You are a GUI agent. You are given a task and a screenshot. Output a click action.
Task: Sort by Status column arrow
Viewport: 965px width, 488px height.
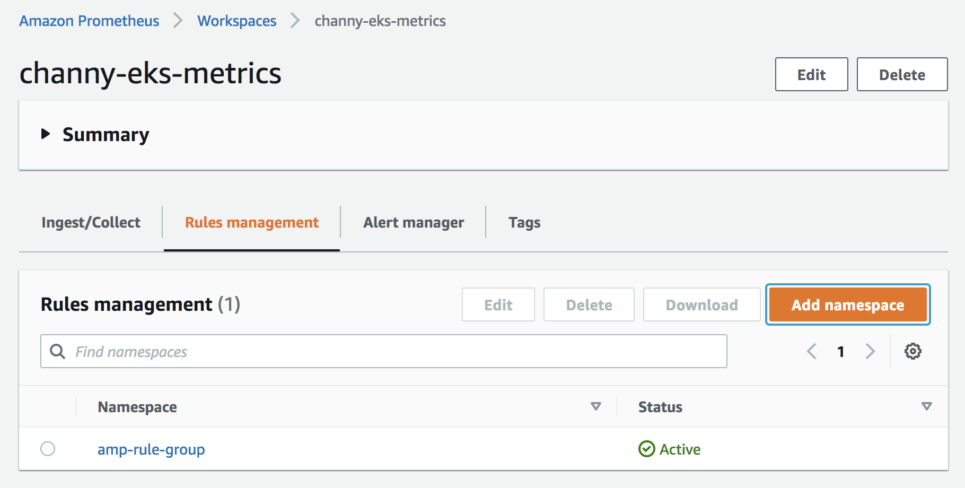point(926,407)
